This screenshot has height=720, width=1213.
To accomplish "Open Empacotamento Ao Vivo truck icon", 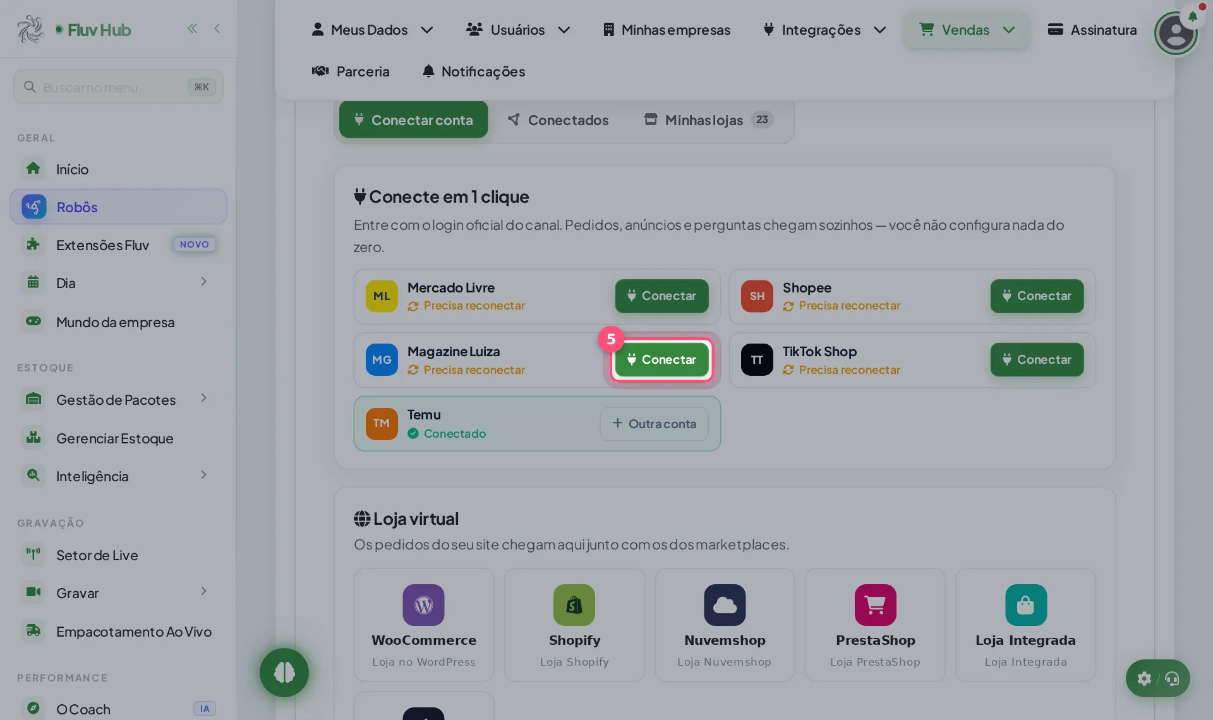I will pos(33,631).
